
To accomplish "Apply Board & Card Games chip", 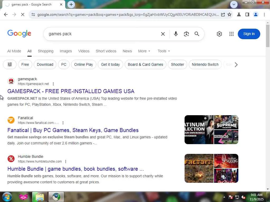I will tap(145, 65).
